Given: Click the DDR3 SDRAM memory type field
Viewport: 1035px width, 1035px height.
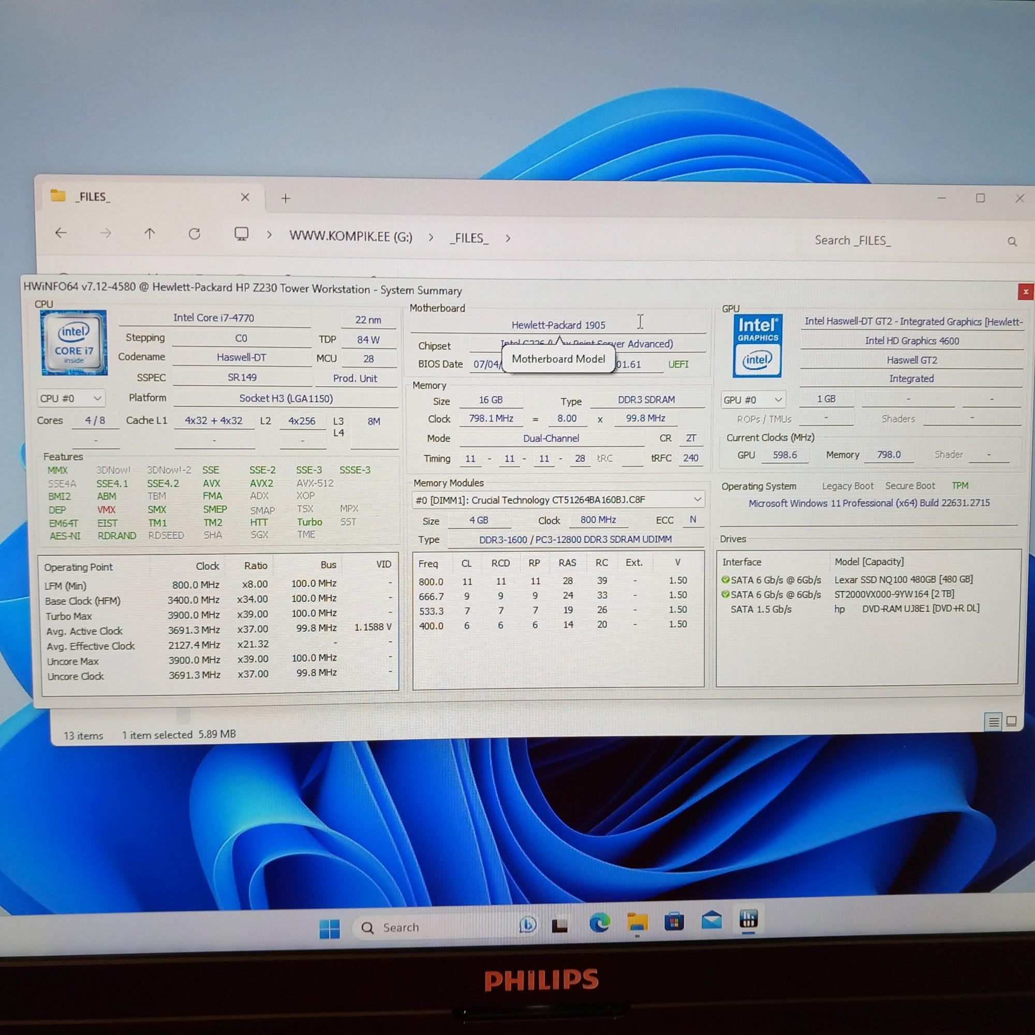Looking at the screenshot, I should point(646,400).
